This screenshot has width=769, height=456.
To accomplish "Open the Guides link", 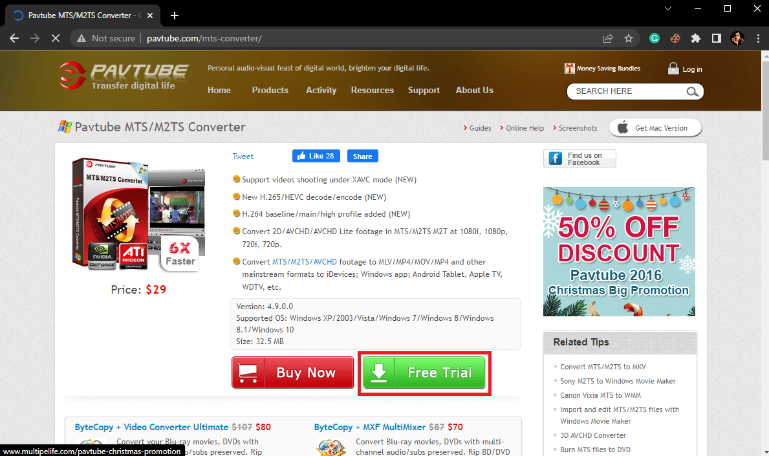I will tap(480, 128).
